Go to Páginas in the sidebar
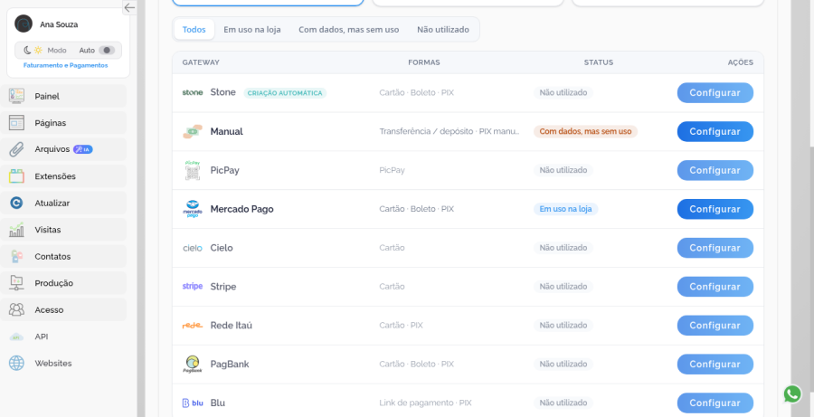 pyautogui.click(x=63, y=123)
